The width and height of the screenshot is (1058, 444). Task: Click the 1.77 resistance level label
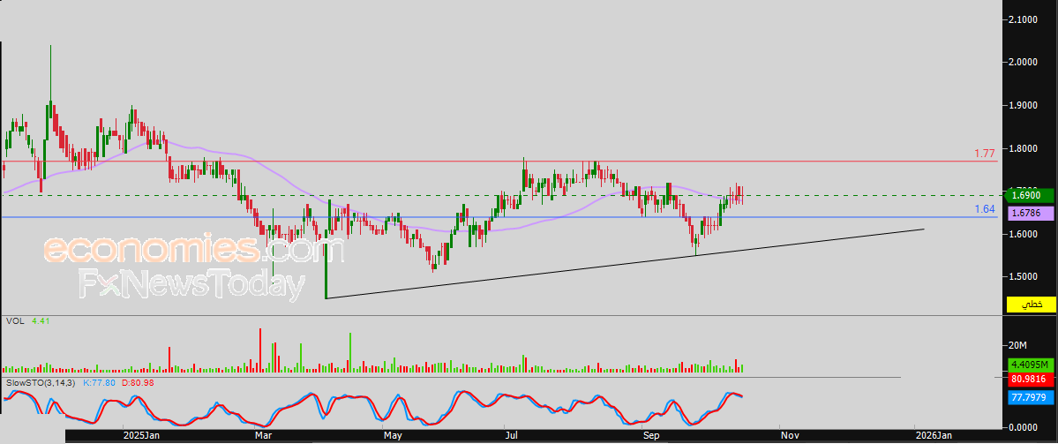[984, 154]
